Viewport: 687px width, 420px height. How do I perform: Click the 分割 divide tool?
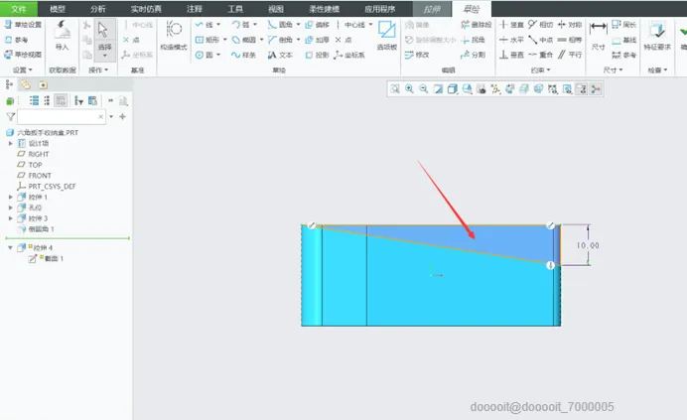474,55
